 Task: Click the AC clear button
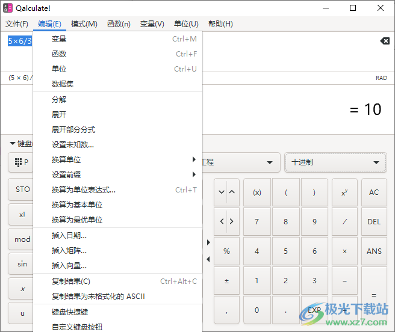tap(374, 192)
